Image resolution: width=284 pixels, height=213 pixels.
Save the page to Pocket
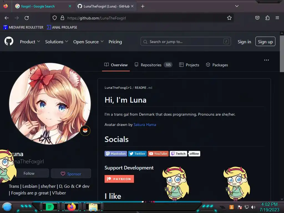(257, 18)
